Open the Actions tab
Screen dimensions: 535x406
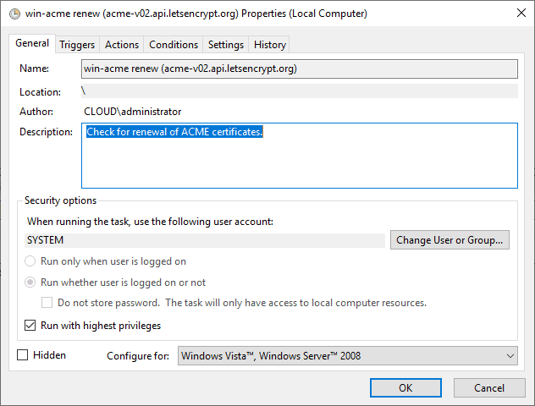(x=122, y=45)
